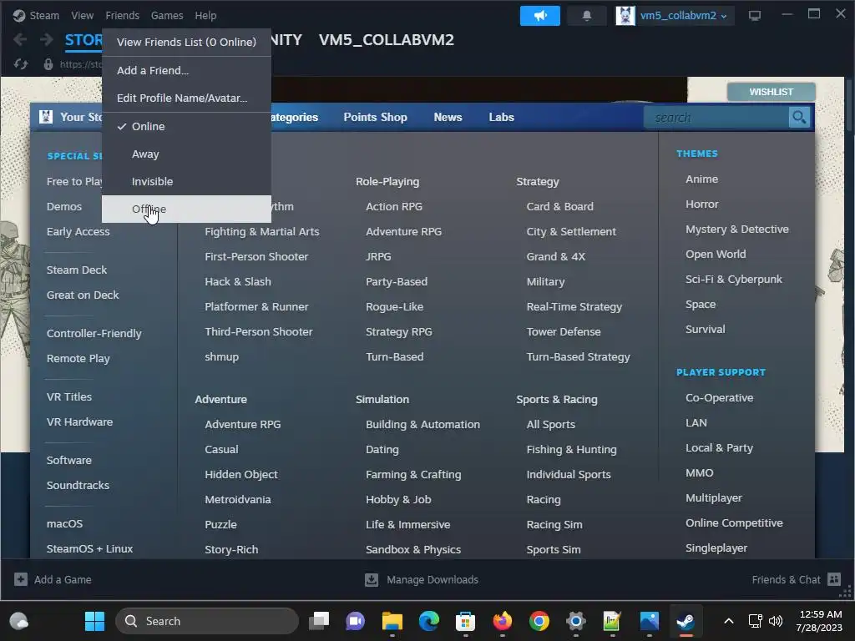Screen dimensions: 855x641
Task: Click the Add a Game plus icon
Action: click(21, 579)
